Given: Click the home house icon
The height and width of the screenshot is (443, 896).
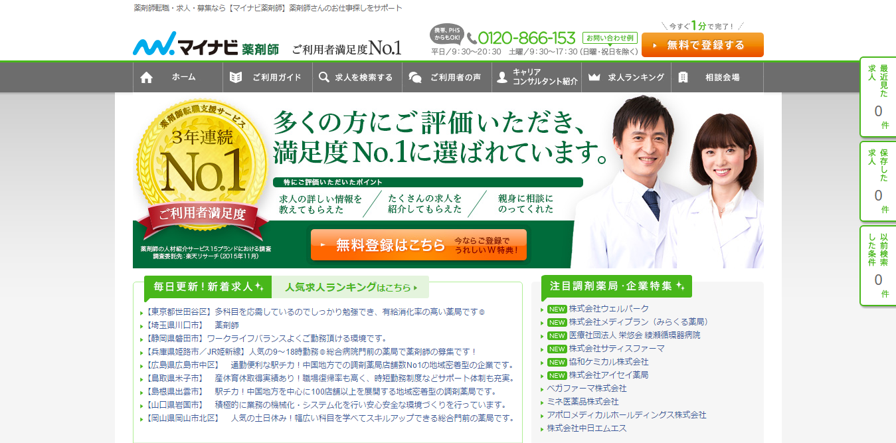Looking at the screenshot, I should (x=147, y=78).
